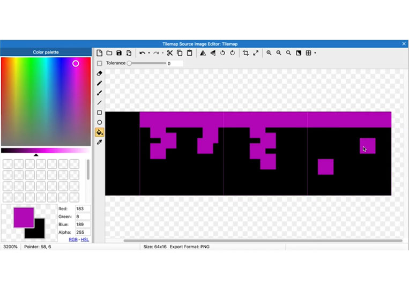Viewport: 409px width, 290px height.
Task: Flip the image horizontally
Action: click(x=203, y=53)
